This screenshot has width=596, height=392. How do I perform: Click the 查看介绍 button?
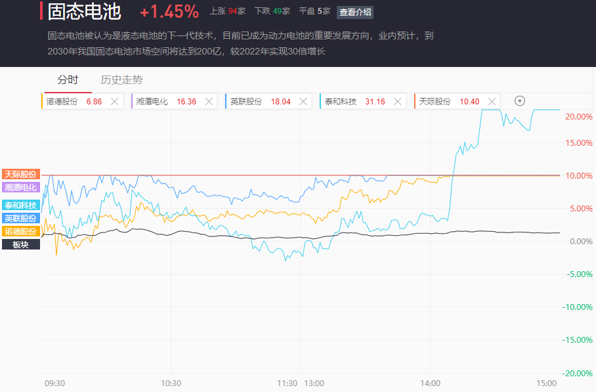click(x=355, y=12)
